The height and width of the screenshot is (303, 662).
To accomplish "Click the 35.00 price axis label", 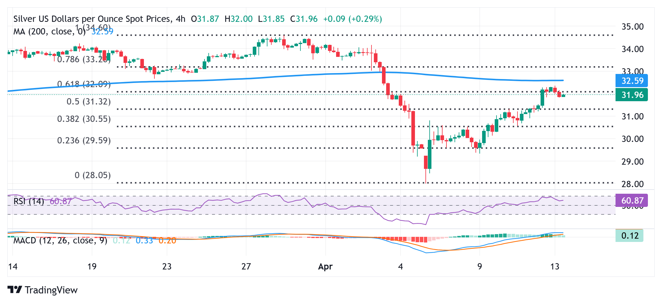I will (x=633, y=27).
